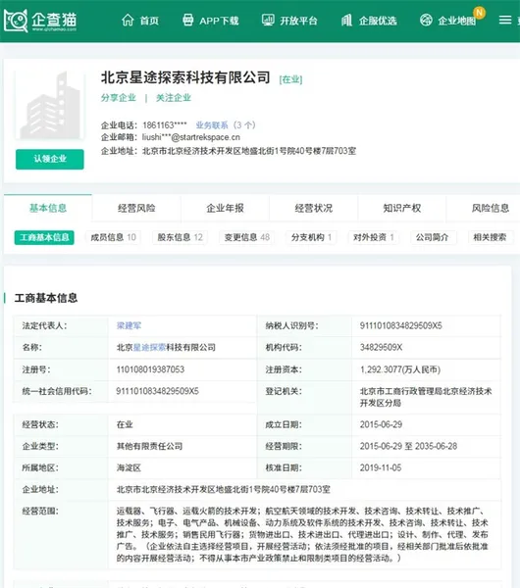Click the 关注企业 link
520x588 pixels.
(x=174, y=98)
